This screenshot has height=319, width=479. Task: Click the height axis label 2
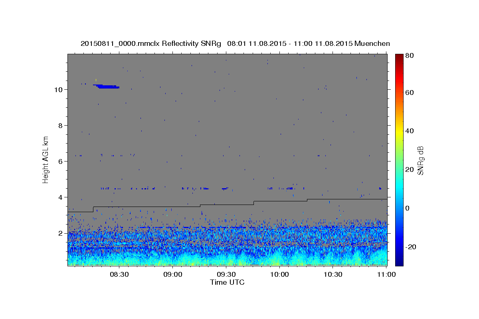pos(61,233)
